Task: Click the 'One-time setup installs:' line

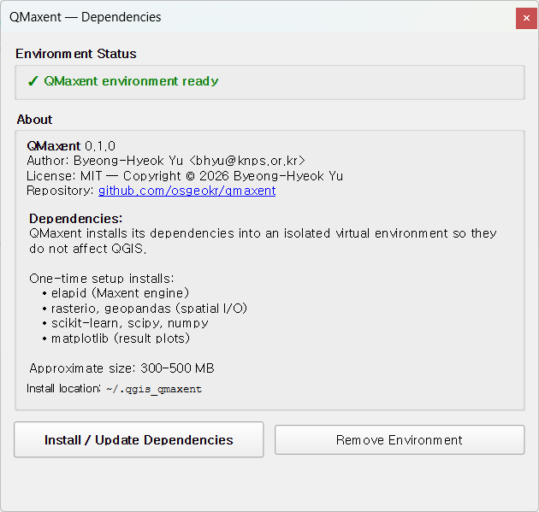Action: coord(102,279)
